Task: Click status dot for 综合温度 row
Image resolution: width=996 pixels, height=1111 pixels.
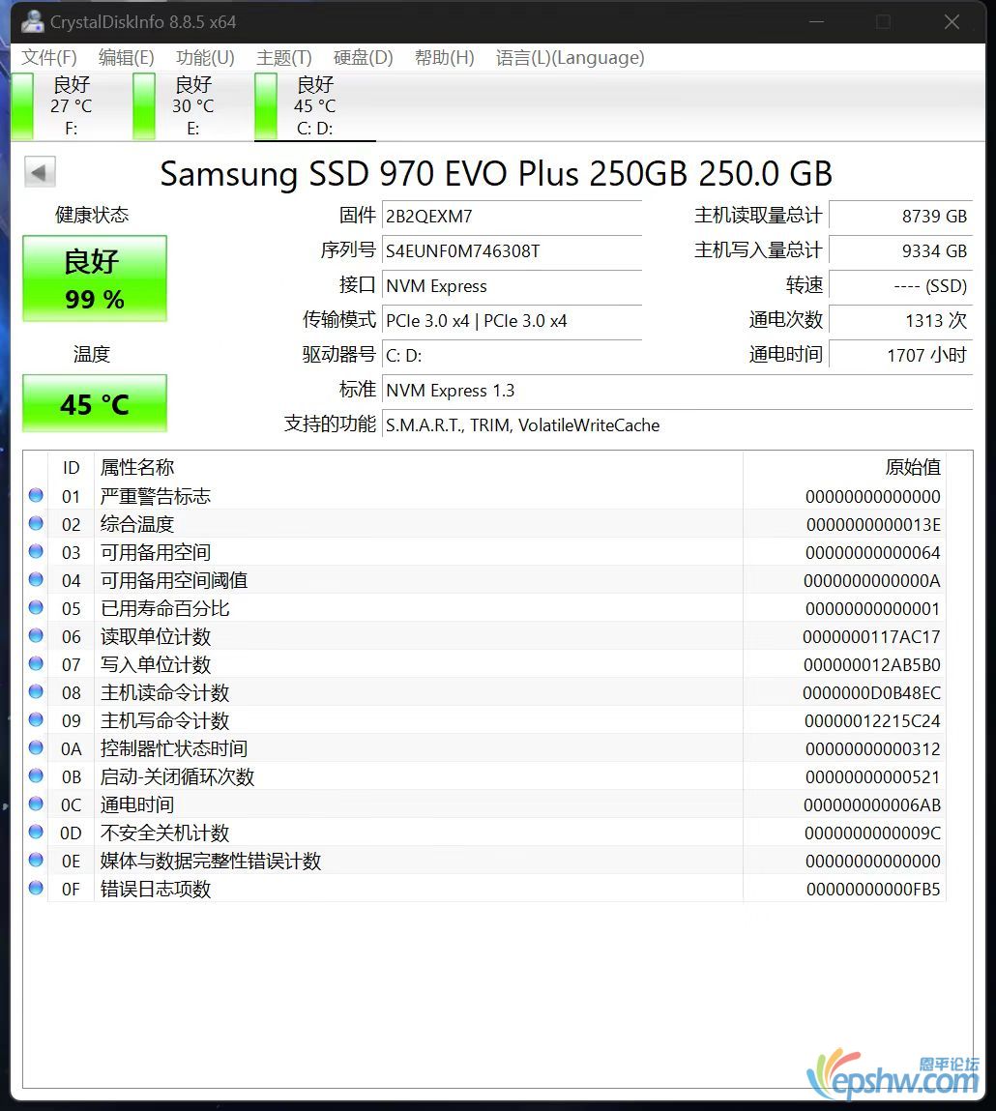Action: pos(36,524)
